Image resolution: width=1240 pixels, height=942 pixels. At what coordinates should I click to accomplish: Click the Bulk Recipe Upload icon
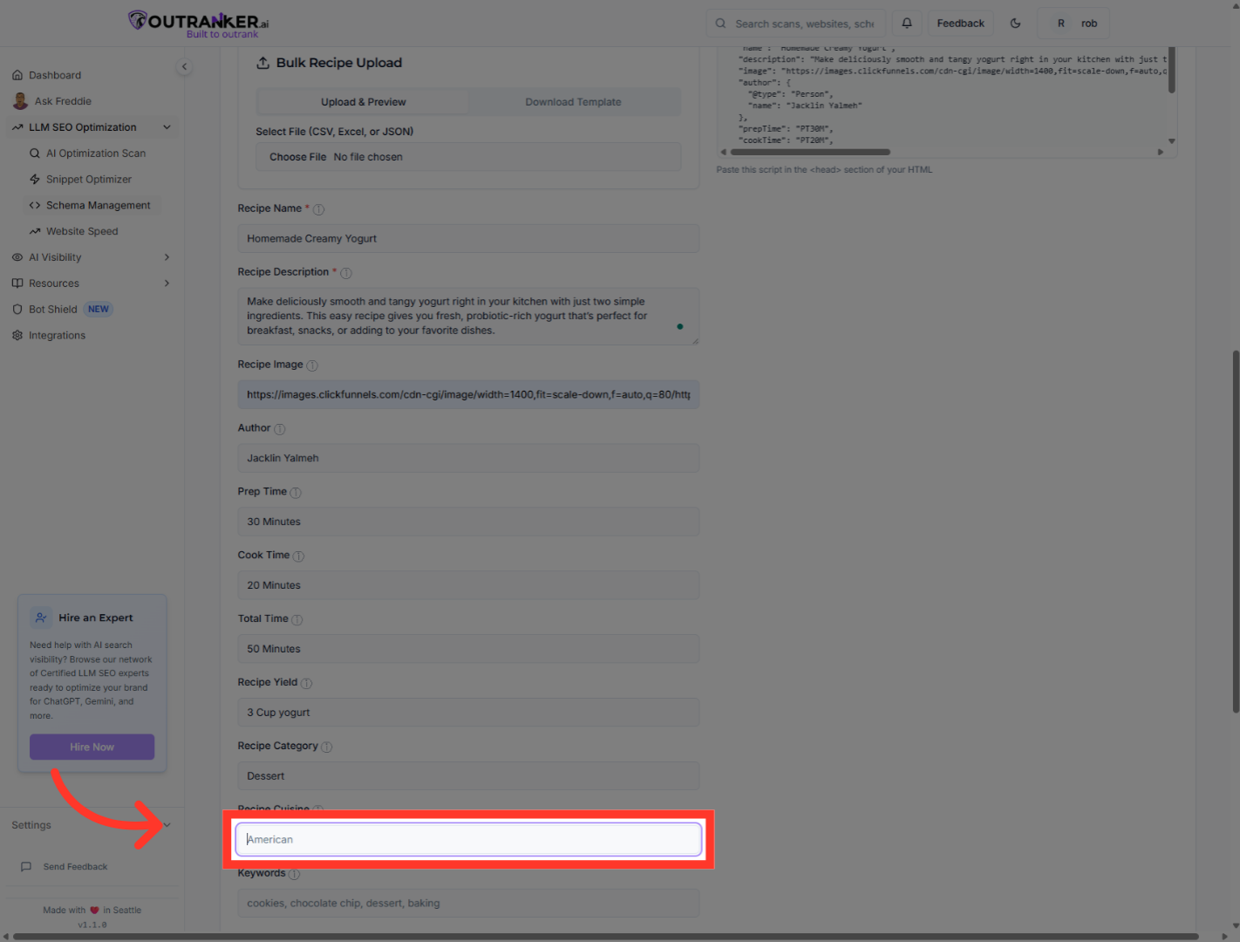[x=262, y=63]
